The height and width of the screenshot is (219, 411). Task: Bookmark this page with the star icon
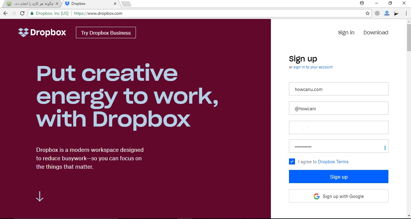click(x=368, y=13)
